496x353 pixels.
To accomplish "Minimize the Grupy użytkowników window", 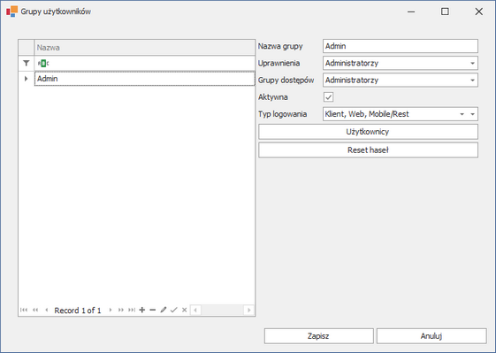I will 411,12.
